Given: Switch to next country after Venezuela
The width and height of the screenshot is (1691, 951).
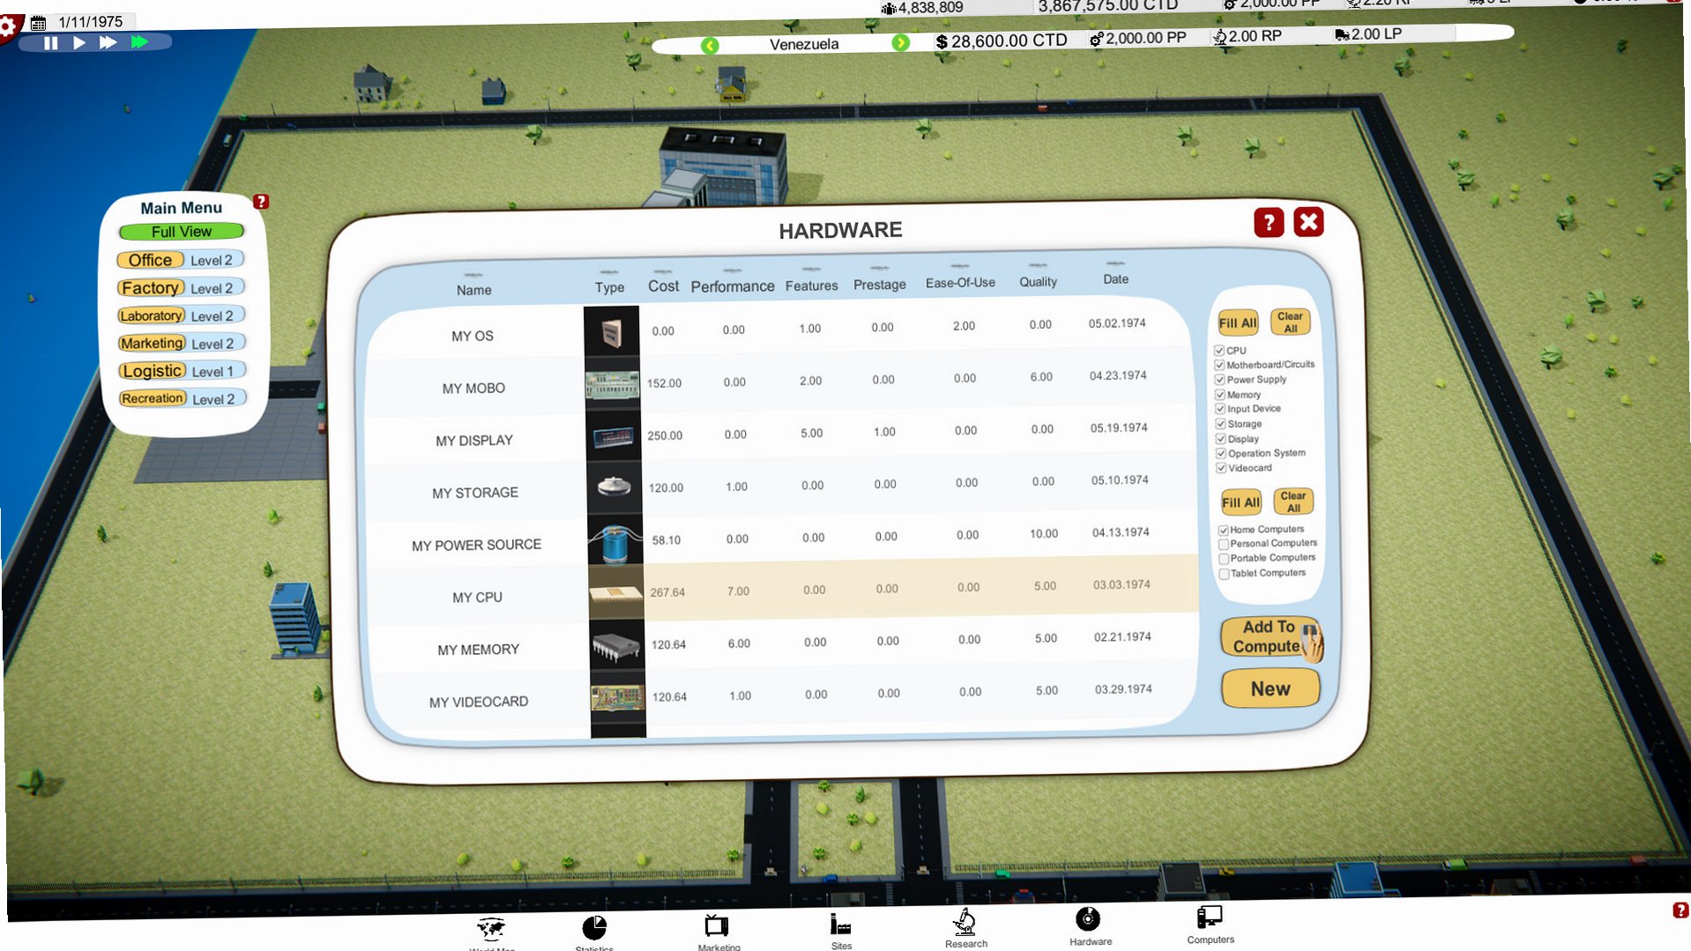Looking at the screenshot, I should 900,42.
